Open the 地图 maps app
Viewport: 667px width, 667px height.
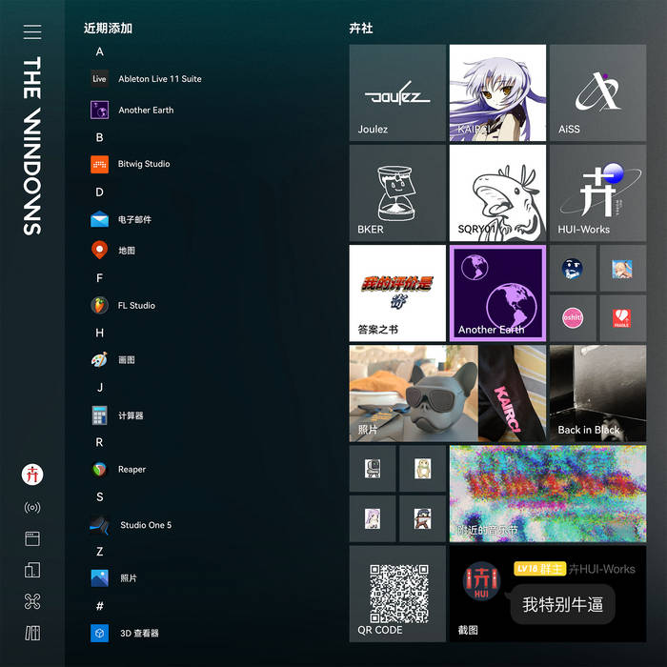point(113,251)
